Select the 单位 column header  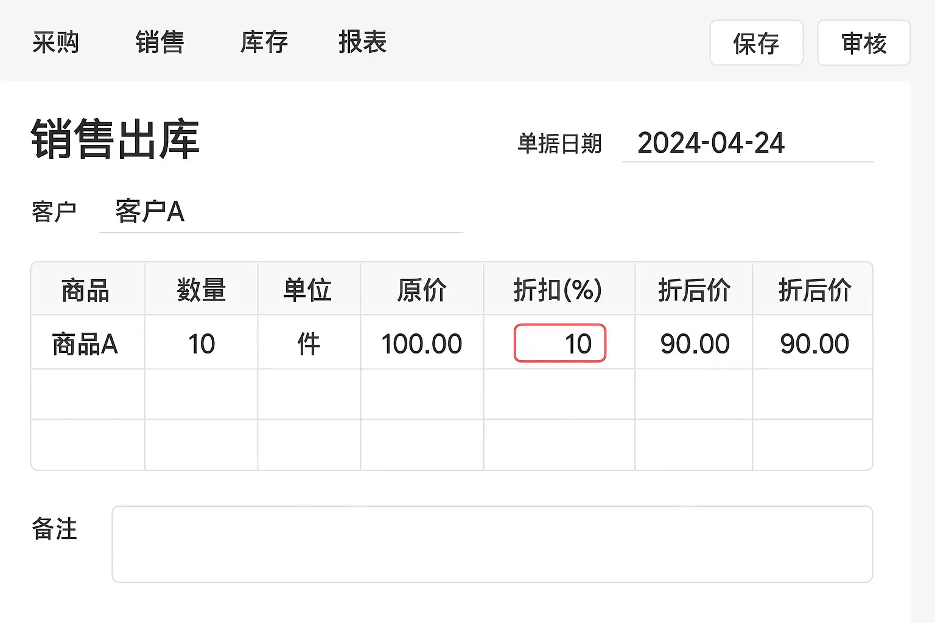tap(308, 290)
